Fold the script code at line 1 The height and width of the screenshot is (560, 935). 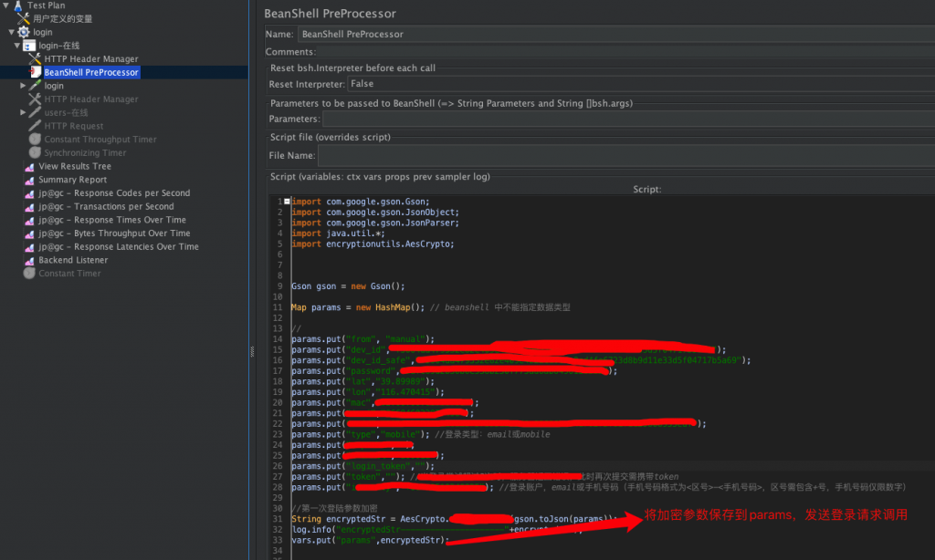(287, 202)
